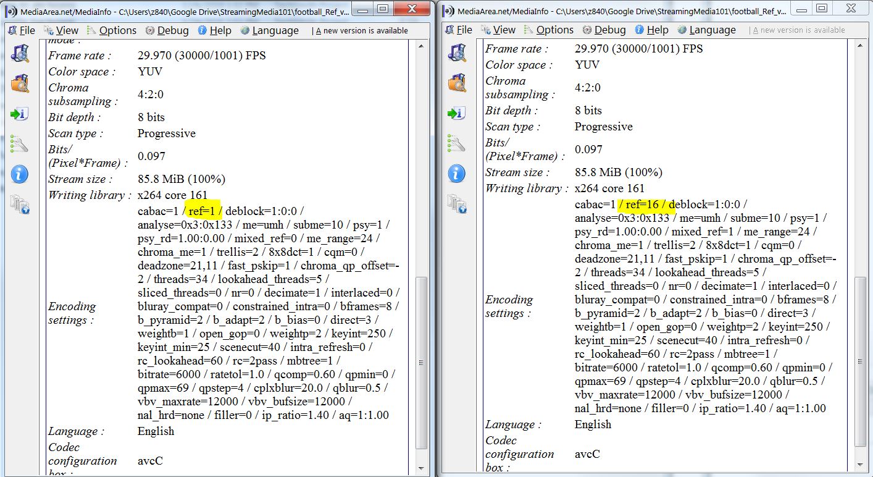Click the '85.8 MiB (100%)' stream size in the right window
Image resolution: width=873 pixels, height=477 pixels.
click(x=619, y=172)
